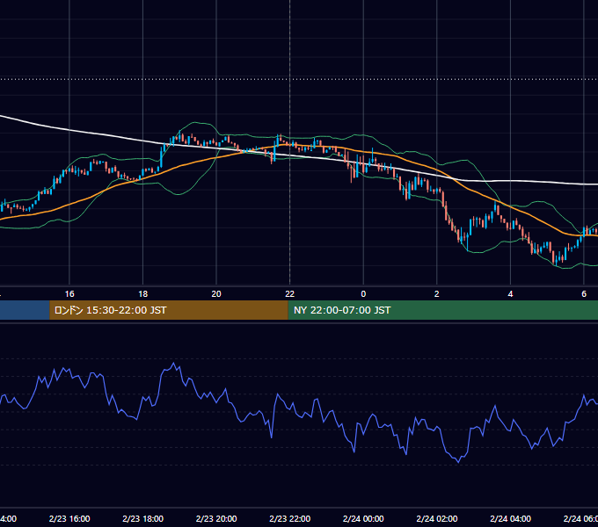Click the 2/23 16:00 date label
Viewport: 598px width, 527px height.
(x=69, y=518)
